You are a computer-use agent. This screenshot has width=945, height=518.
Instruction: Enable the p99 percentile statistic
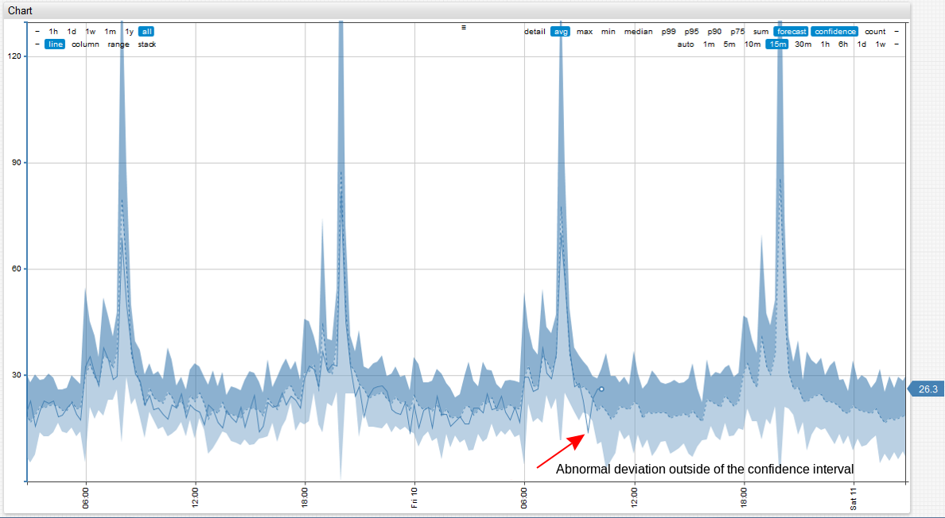[668, 32]
